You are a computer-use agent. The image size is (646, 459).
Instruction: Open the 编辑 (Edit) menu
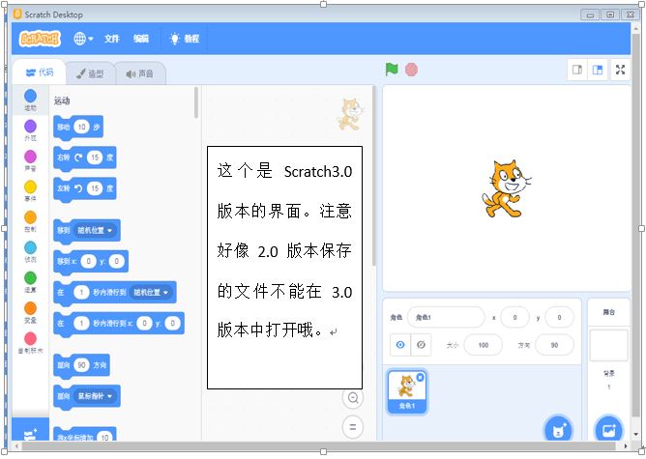(x=141, y=39)
